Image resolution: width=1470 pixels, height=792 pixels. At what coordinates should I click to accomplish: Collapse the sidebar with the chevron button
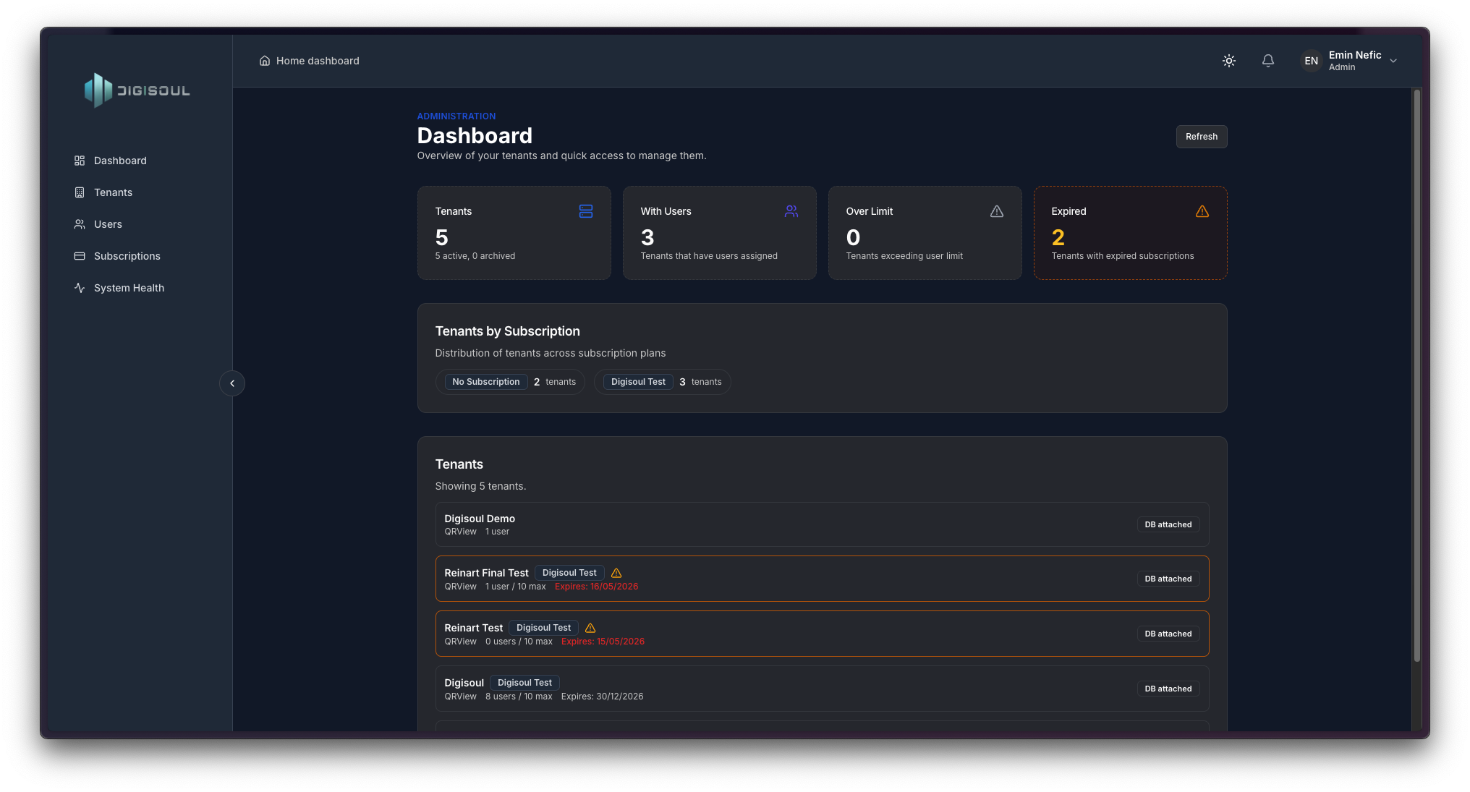click(x=232, y=383)
